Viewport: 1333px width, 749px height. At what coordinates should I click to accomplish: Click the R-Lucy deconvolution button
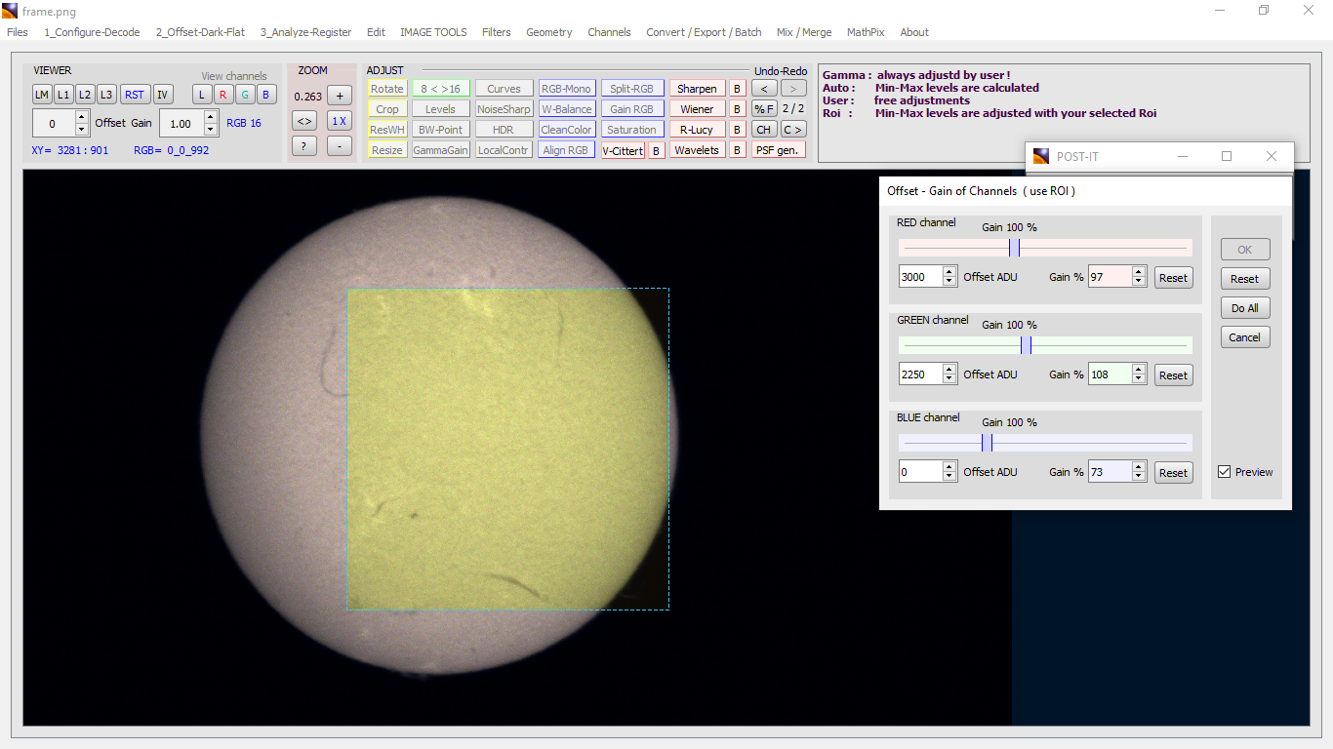pyautogui.click(x=697, y=130)
